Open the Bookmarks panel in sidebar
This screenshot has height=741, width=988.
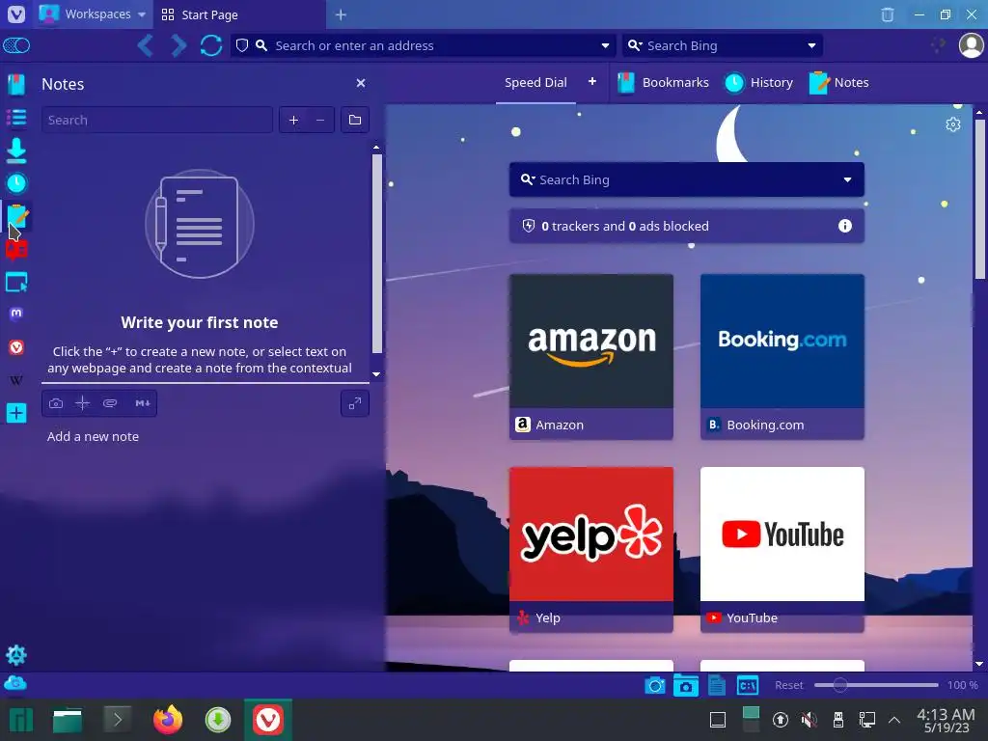pyautogui.click(x=16, y=84)
